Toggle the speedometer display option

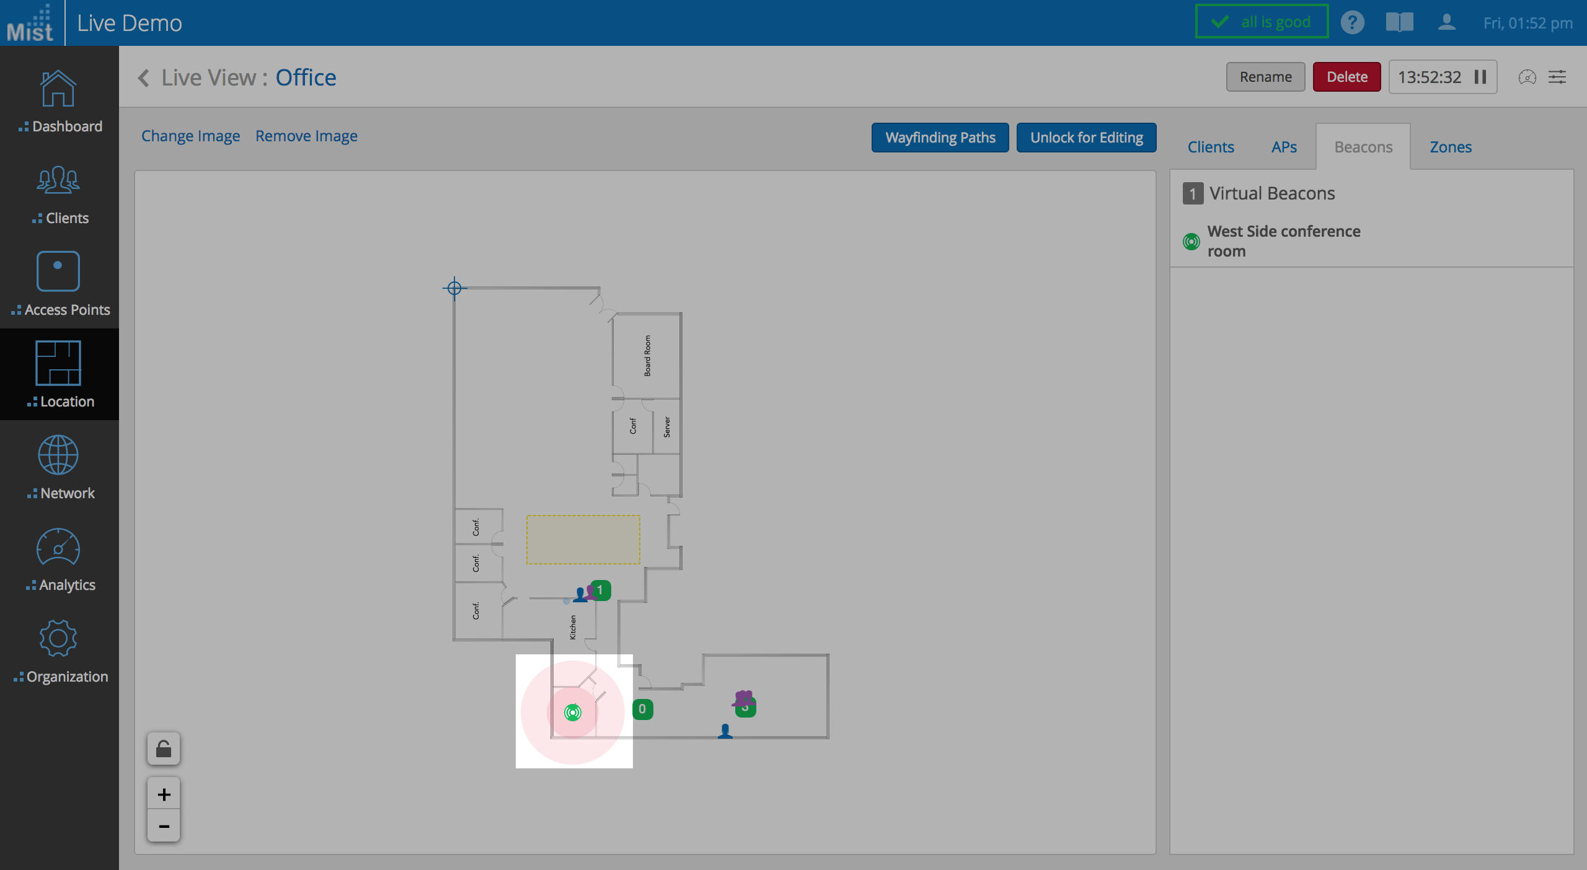(1527, 77)
